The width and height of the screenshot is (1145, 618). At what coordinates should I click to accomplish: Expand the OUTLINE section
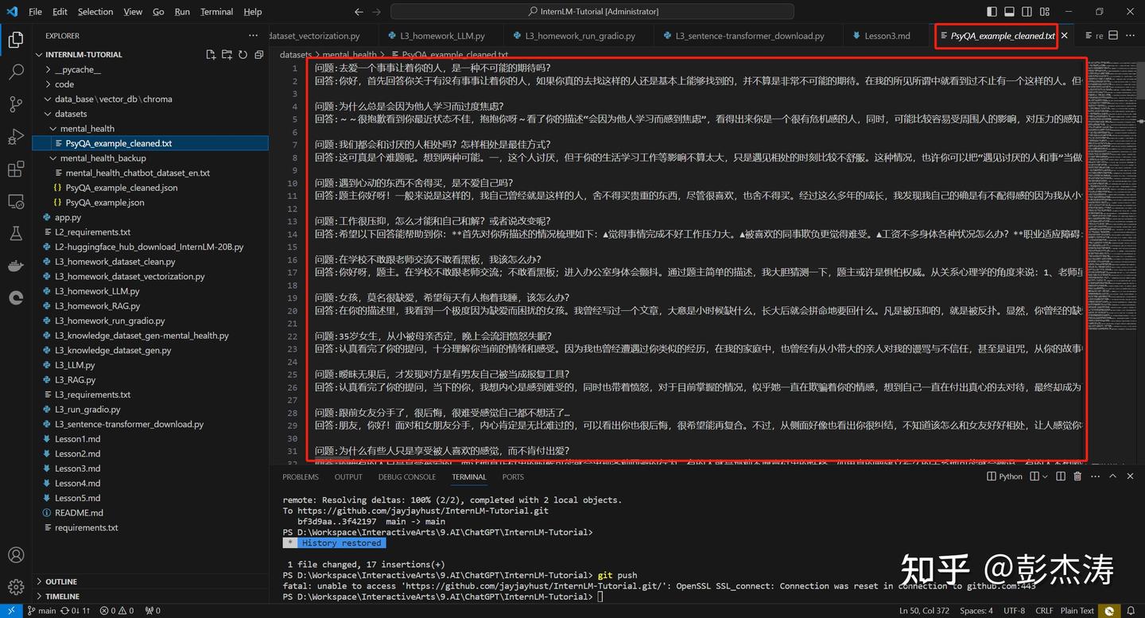point(61,581)
